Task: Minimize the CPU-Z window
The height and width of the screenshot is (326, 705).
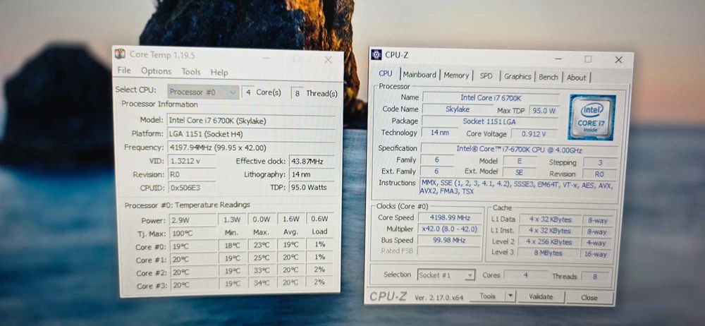Action: coord(558,59)
